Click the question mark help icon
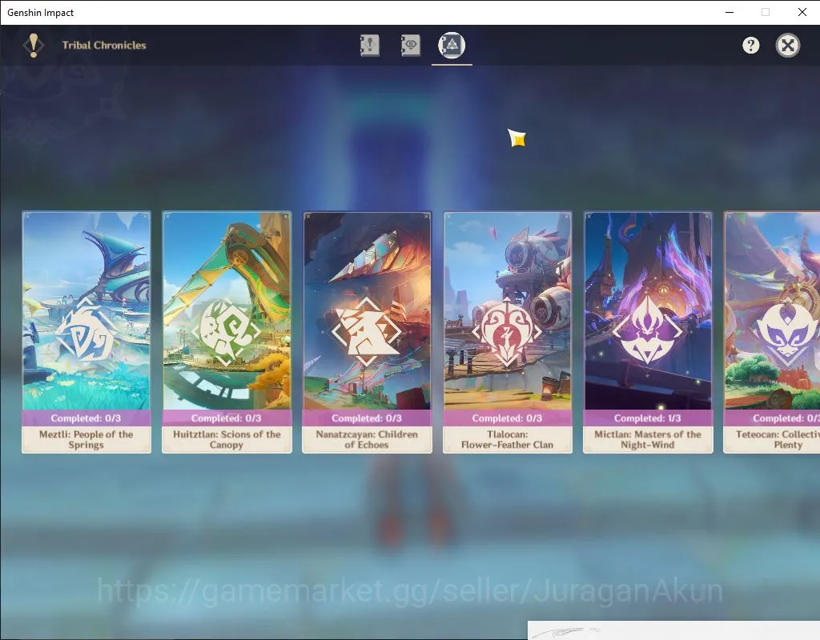The image size is (820, 640). [750, 46]
